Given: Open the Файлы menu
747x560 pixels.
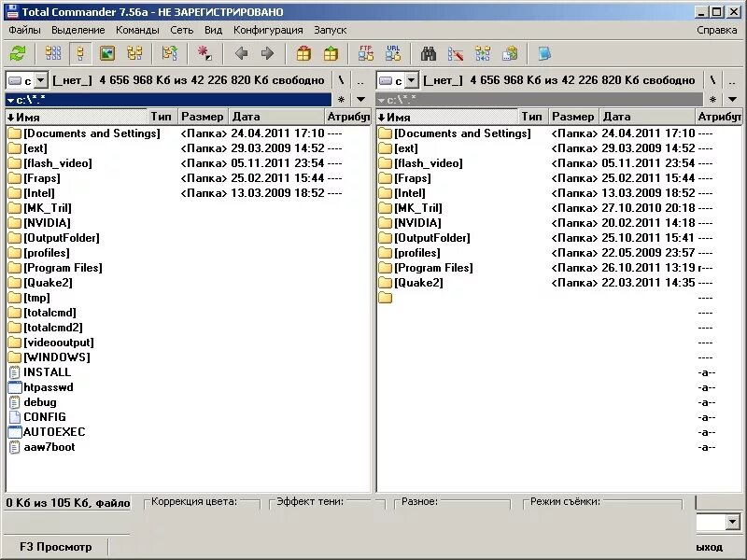Looking at the screenshot, I should 25,30.
